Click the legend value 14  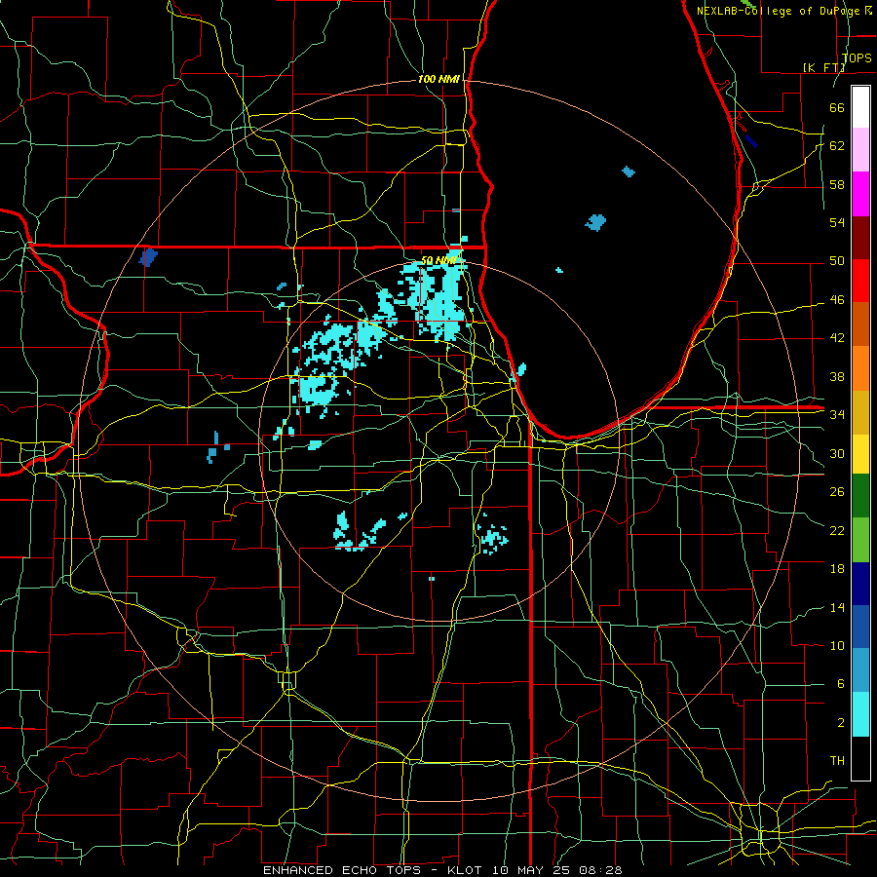pos(837,607)
